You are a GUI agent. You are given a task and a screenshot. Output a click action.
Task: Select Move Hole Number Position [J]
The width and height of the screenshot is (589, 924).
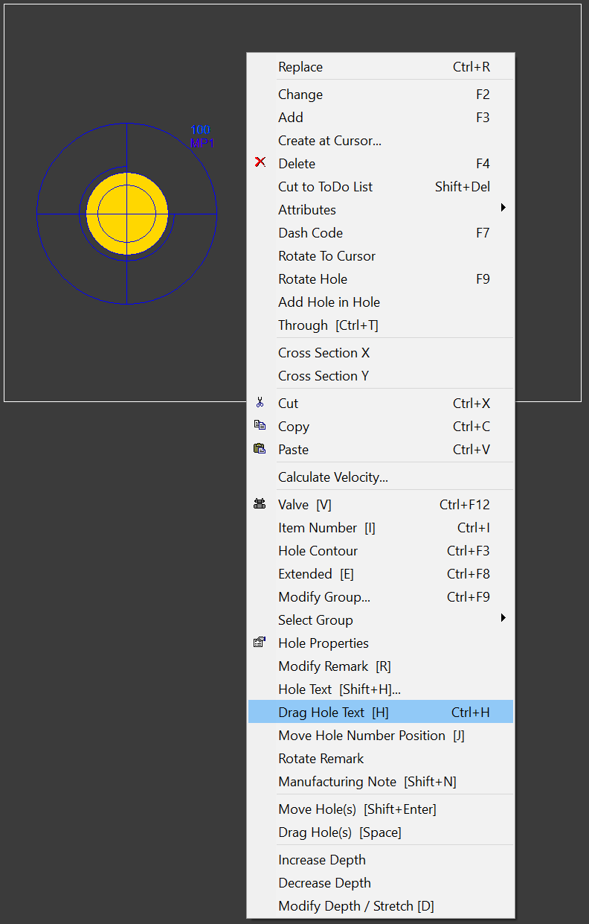point(381,736)
